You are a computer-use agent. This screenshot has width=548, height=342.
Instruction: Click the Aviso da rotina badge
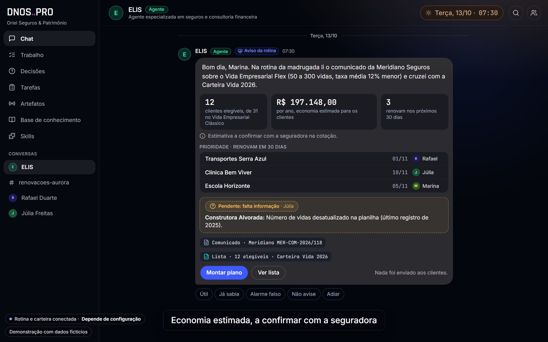(257, 51)
